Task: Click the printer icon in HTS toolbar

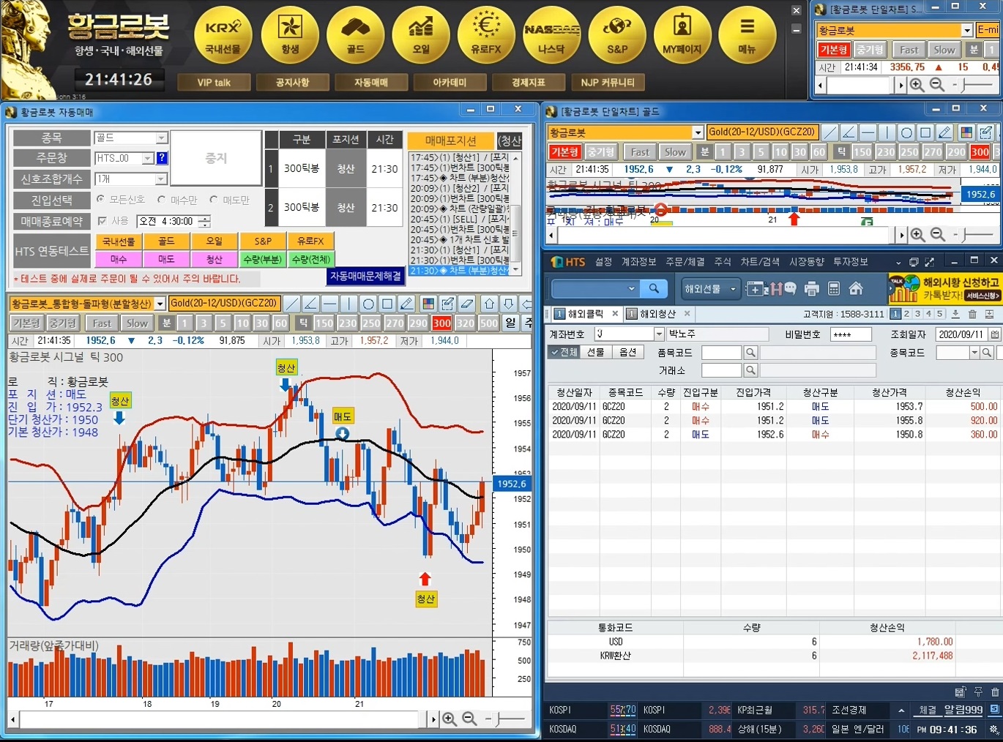Action: pos(811,289)
